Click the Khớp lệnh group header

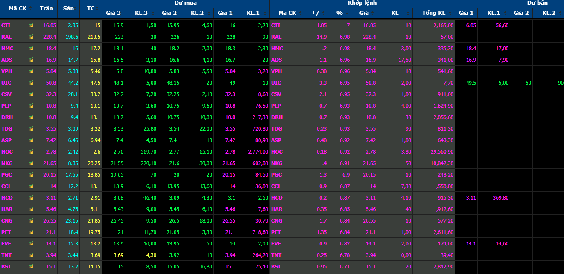[362, 3]
